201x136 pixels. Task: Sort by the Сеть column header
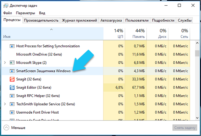tap(179, 34)
